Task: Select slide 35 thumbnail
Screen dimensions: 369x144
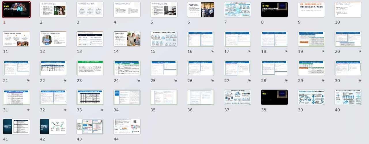Action: [x=164, y=97]
